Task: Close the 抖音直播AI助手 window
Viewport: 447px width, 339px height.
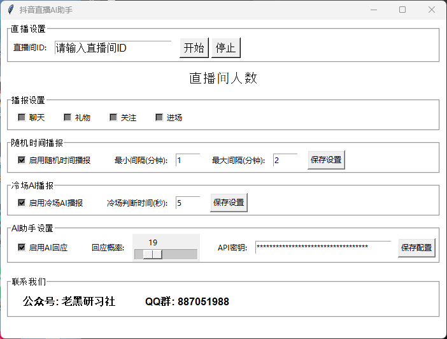Action: tap(432, 10)
